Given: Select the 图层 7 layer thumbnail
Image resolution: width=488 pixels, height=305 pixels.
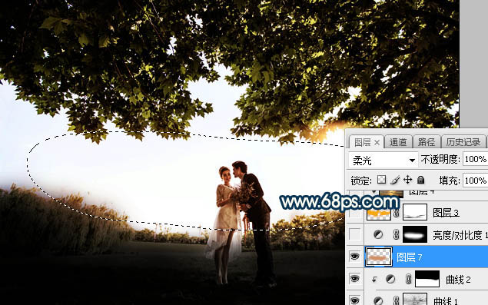Looking at the screenshot, I should coord(379,257).
